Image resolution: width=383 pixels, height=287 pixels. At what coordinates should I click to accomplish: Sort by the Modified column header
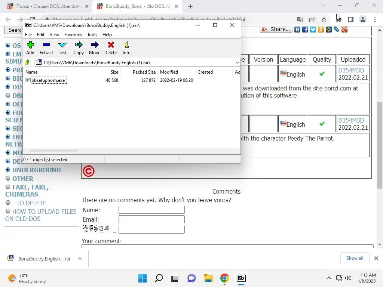(x=177, y=72)
